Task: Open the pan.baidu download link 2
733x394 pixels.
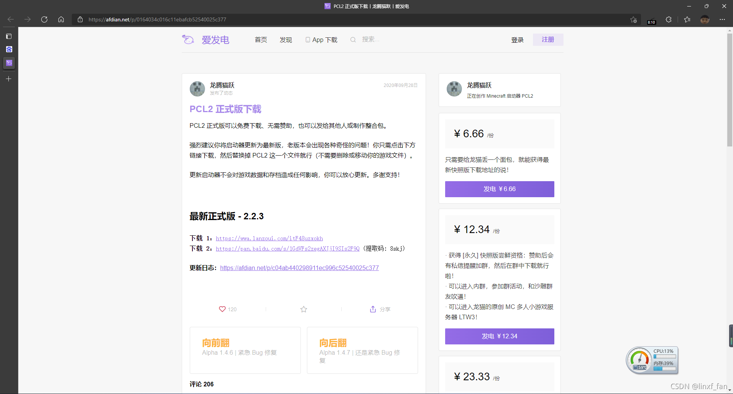Action: 287,249
